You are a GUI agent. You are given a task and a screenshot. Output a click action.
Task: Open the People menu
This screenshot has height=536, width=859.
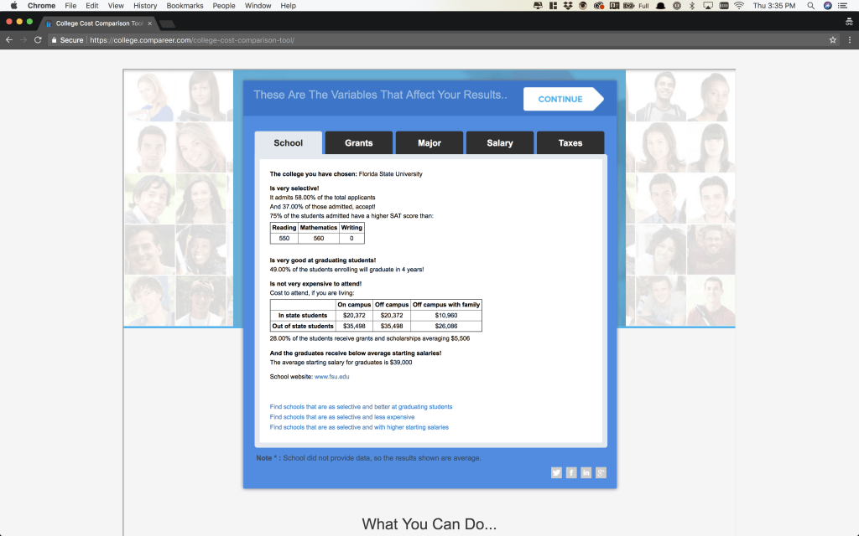tap(224, 6)
